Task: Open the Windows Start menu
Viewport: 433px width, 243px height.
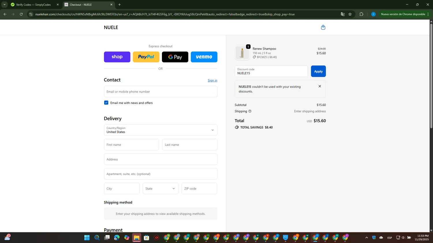Action: click(87, 238)
